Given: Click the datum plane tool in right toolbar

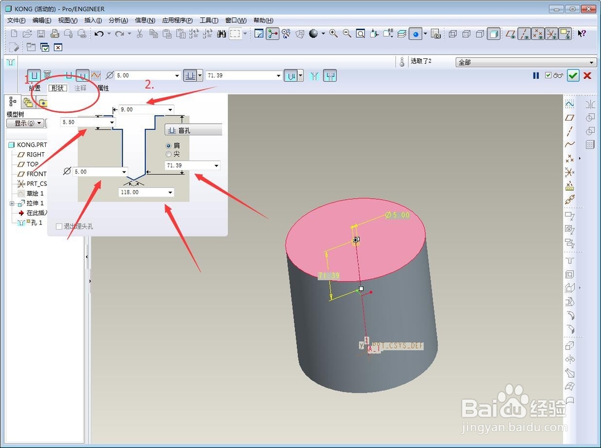Looking at the screenshot, I should coord(570,118).
